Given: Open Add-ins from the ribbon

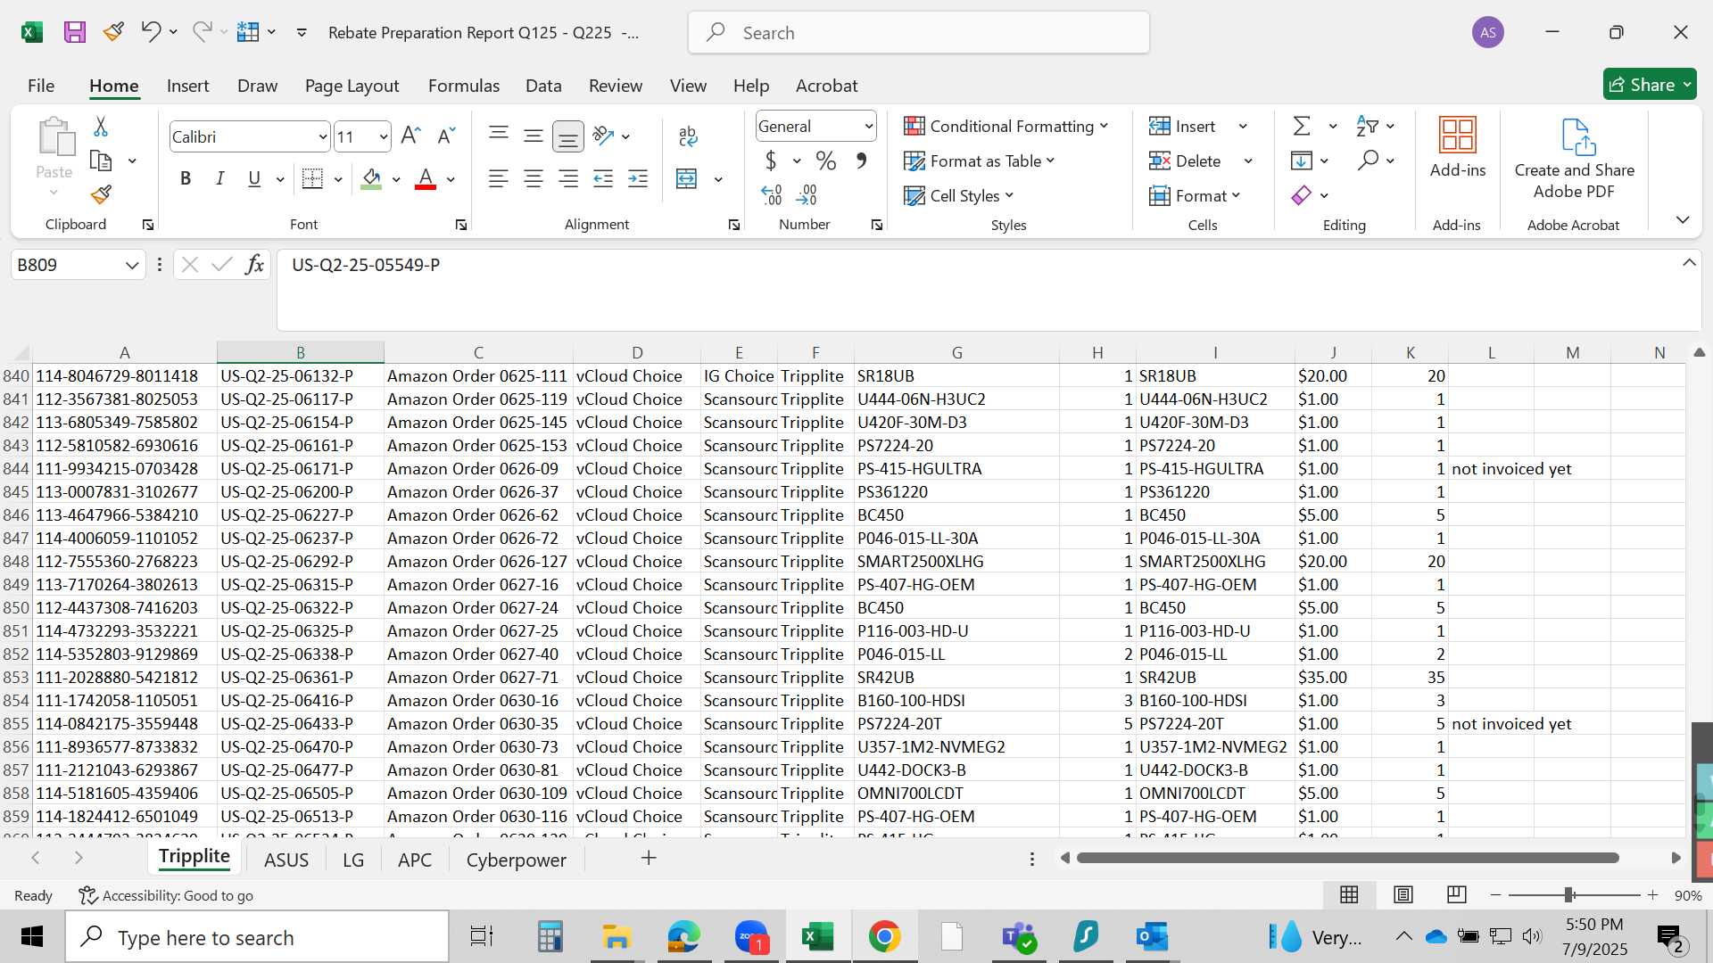Looking at the screenshot, I should [x=1458, y=148].
